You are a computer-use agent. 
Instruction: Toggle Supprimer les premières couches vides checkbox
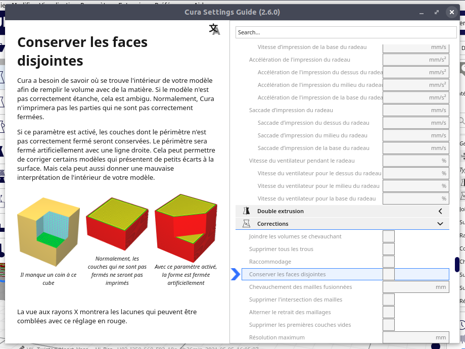389,325
